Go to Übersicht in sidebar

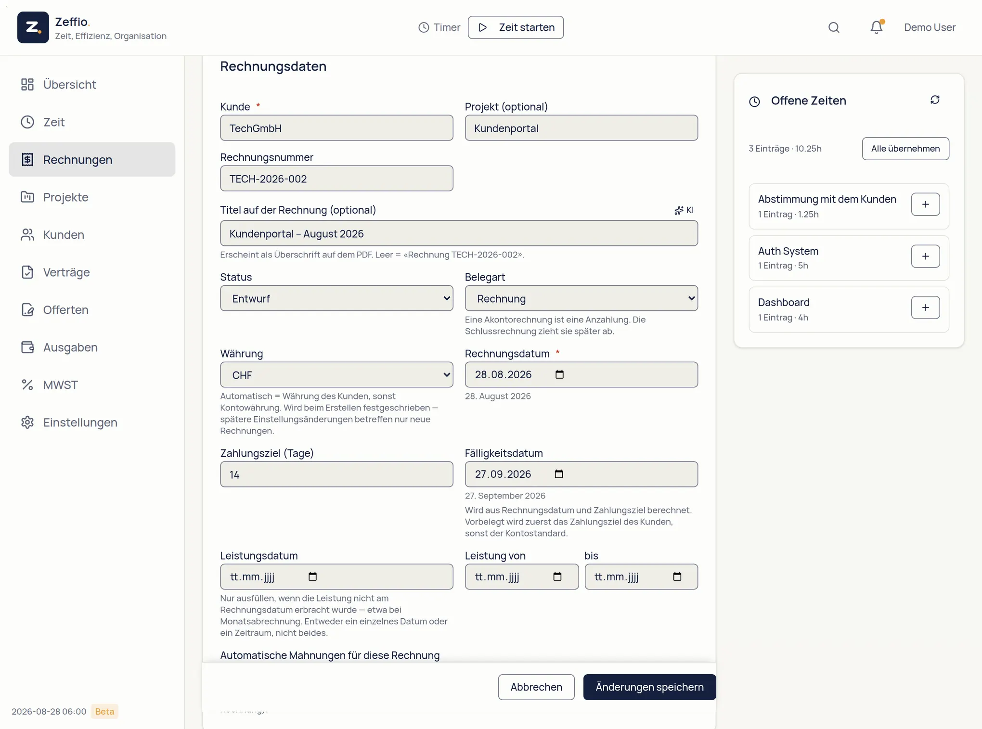(92, 84)
